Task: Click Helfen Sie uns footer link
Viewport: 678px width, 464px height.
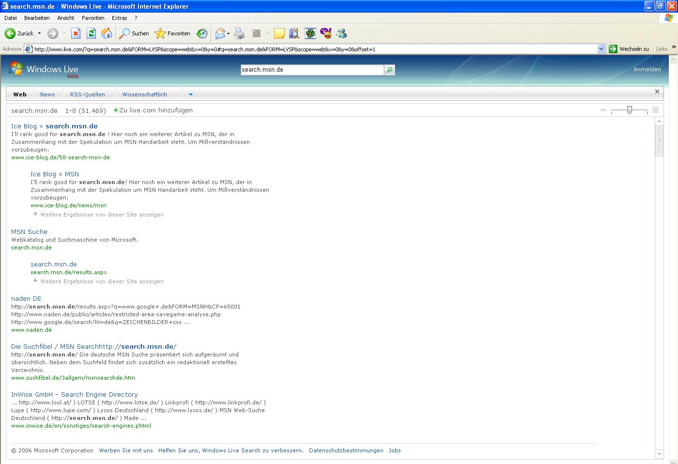Action: coord(231,450)
